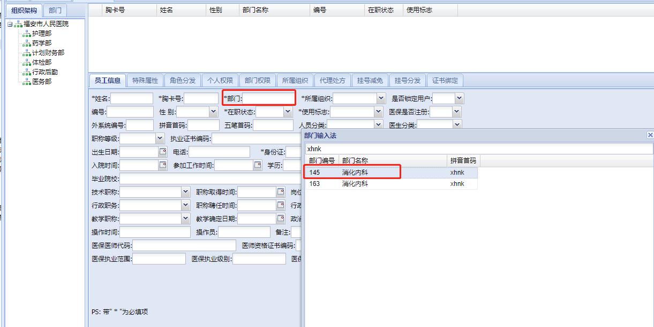Image resolution: width=654 pixels, height=327 pixels.
Task: Click the 外系统编号 input field
Action: click(x=140, y=125)
